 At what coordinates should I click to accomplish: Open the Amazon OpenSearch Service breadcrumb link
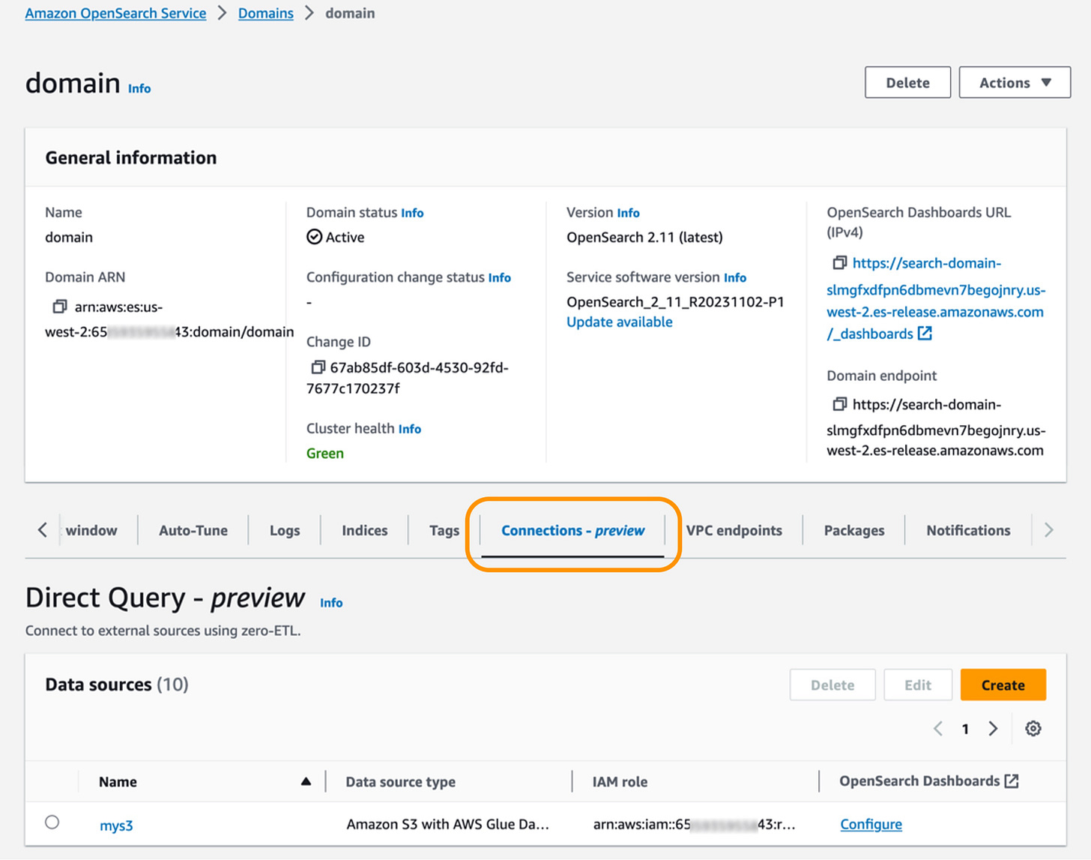(x=115, y=13)
